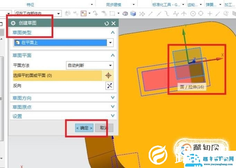
Task: Cancel with the 取消 button
Action: point(104,128)
